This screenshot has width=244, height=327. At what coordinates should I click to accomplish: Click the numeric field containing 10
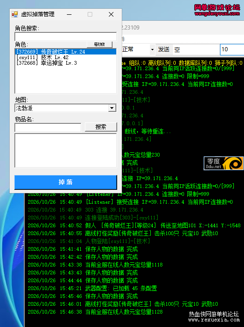click(232, 49)
